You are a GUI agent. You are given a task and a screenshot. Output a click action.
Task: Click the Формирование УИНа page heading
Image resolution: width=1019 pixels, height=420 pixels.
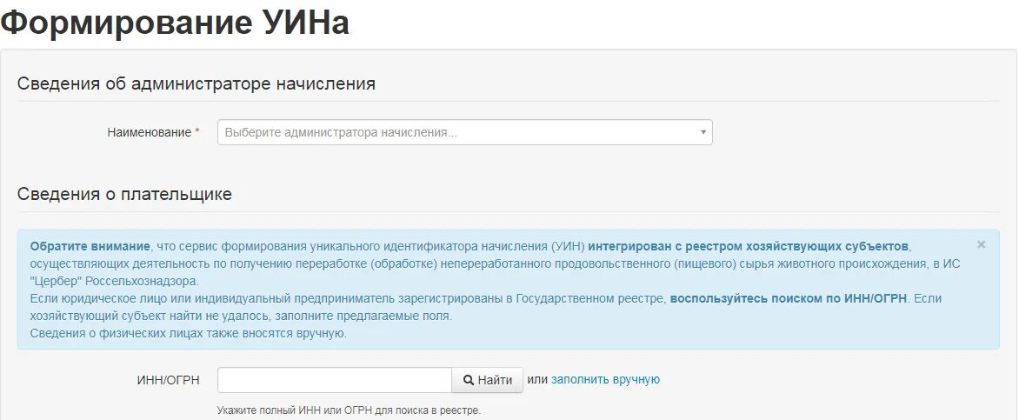tap(176, 22)
